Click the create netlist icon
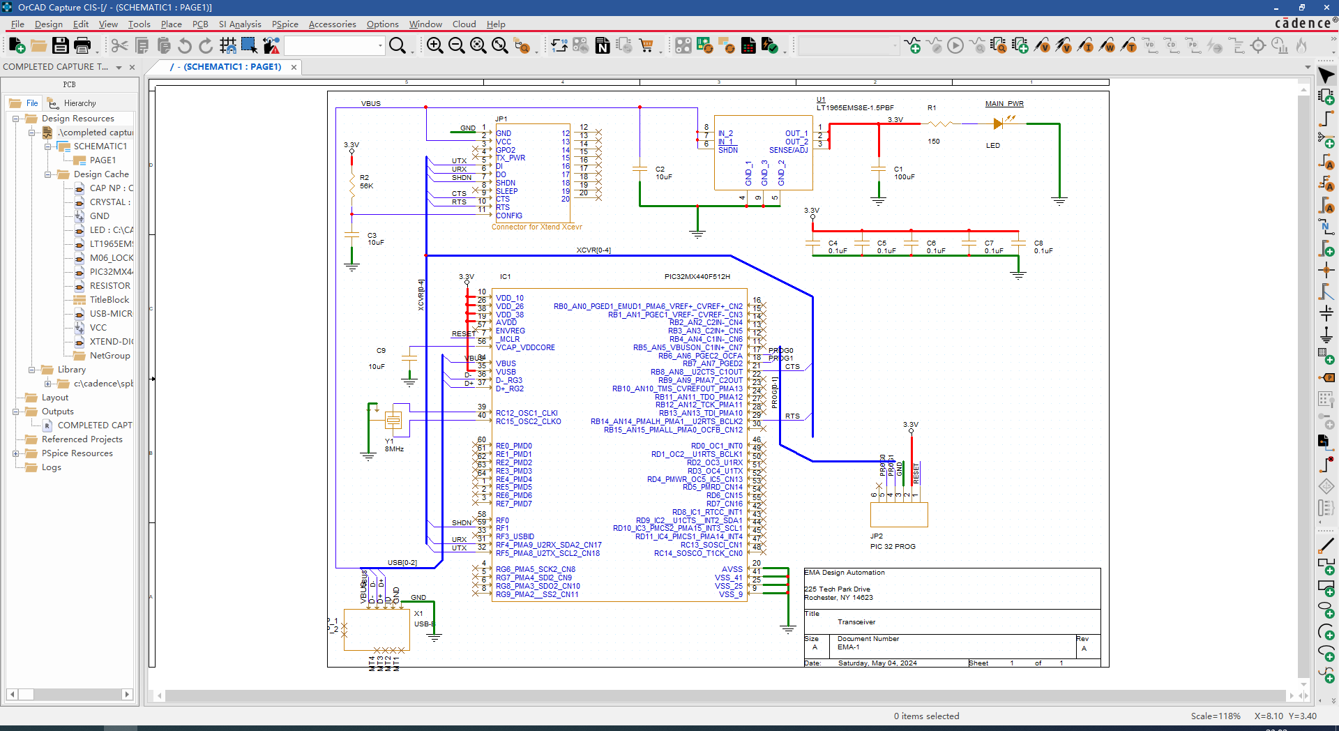 (603, 46)
